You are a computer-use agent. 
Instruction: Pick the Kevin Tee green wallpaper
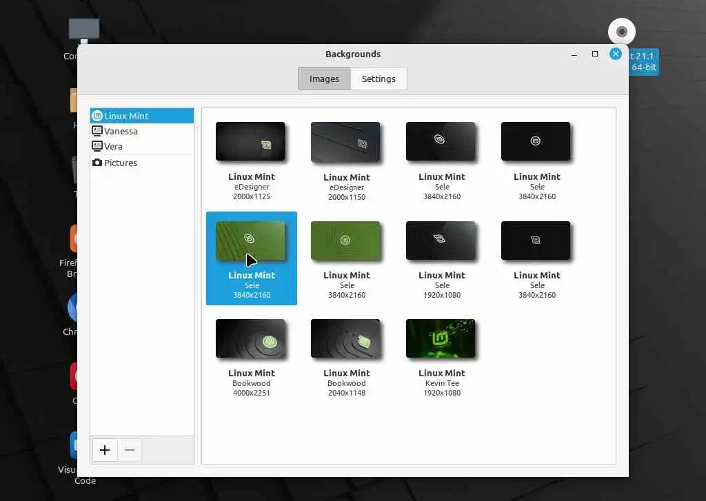(441, 338)
